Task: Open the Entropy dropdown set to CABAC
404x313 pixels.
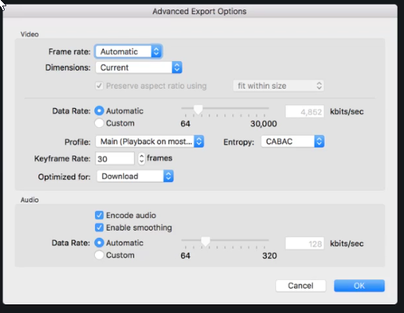Action: (293, 141)
